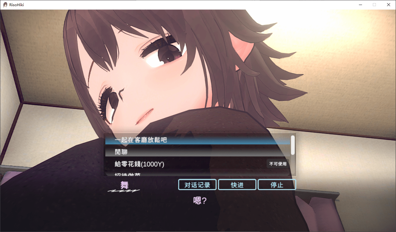The height and width of the screenshot is (232, 396).
Task: Select the 給零花錢(1000Y) option
Action: pyautogui.click(x=198, y=164)
